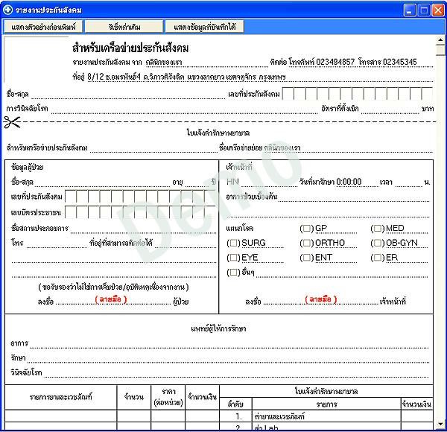Click the red ลายมือ signature for ผู้ป่วย
This screenshot has height=432, width=447.
(x=110, y=299)
